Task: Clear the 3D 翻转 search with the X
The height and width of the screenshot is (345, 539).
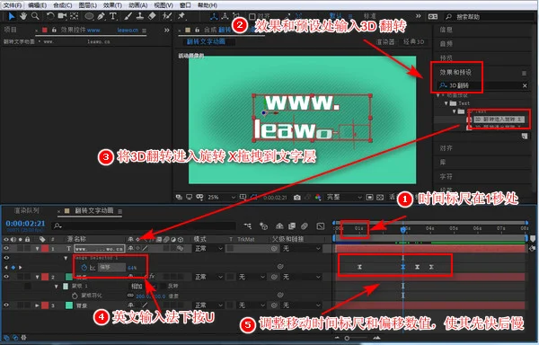Action: pos(525,85)
